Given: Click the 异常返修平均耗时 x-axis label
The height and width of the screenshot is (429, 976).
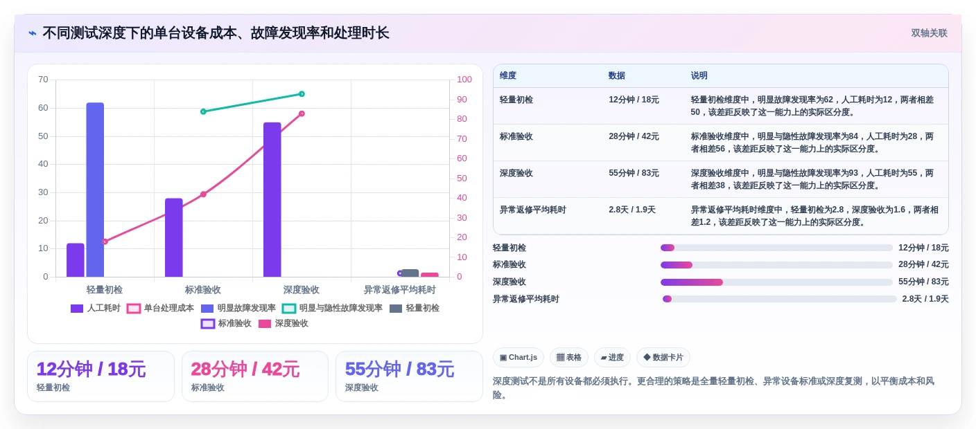Looking at the screenshot, I should 400,290.
